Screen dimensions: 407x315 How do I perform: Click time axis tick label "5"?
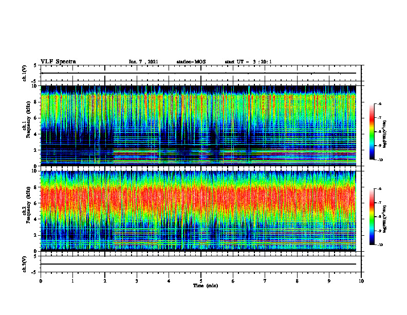(201, 281)
